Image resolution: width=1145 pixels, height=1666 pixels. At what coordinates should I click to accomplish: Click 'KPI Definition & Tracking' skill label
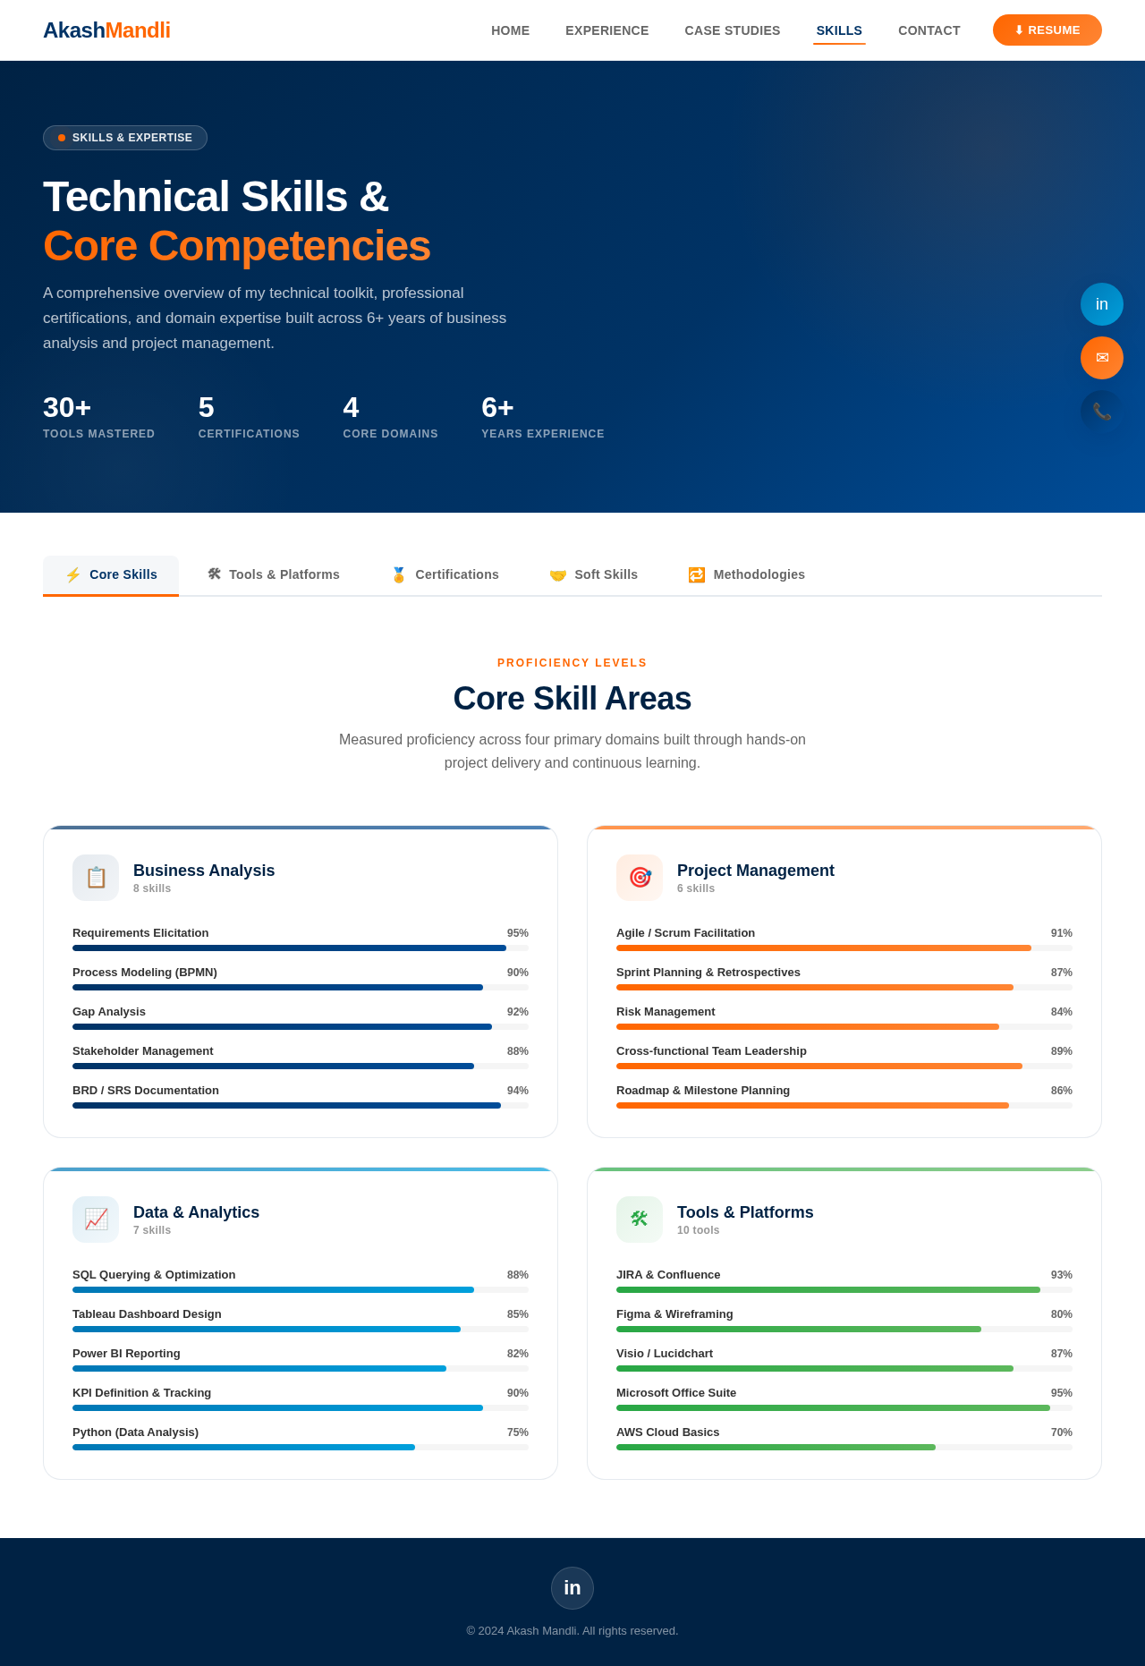[x=142, y=1393]
